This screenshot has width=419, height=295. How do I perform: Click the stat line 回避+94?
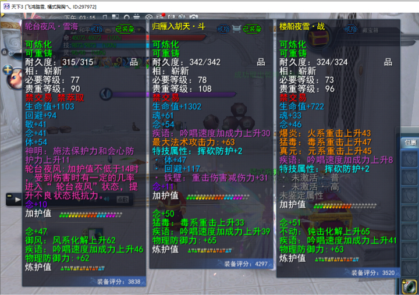[x=41, y=115]
